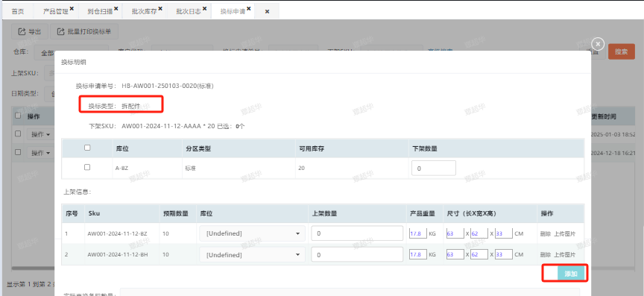The width and height of the screenshot is (644, 296).
Task: Tick the select-all checkbox beside the 库位 header
Action: pos(87,148)
